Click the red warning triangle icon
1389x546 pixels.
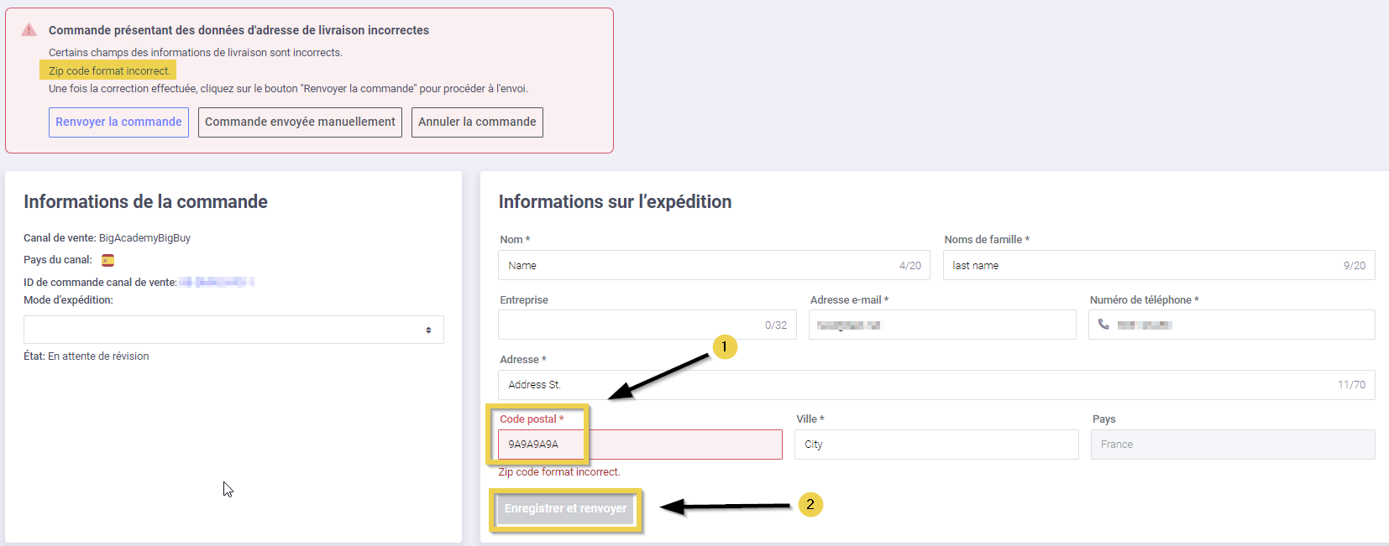click(x=29, y=30)
